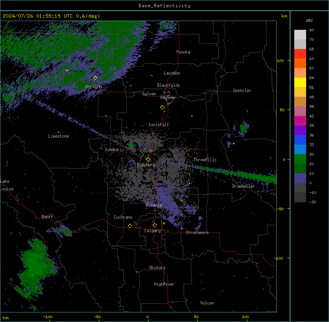Click the Olds label
The width and height of the screenshot is (329, 322).
click(x=148, y=151)
